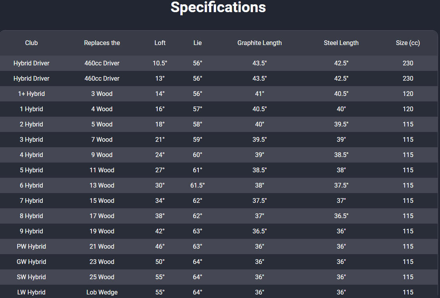Click the 19 Wood cell
Image resolution: width=440 pixels, height=298 pixels.
click(x=102, y=231)
